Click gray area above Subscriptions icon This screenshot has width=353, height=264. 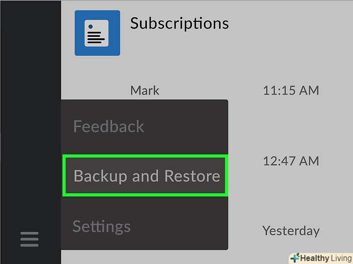click(97, 5)
